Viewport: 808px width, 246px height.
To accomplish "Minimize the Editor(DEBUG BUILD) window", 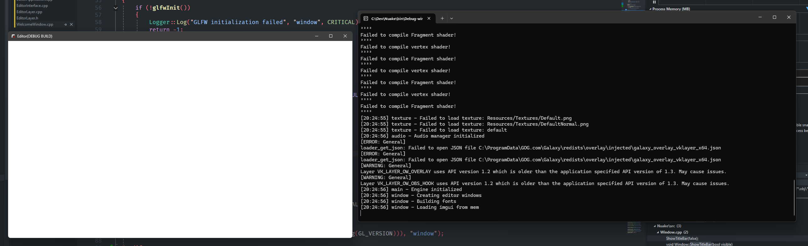I will 316,36.
